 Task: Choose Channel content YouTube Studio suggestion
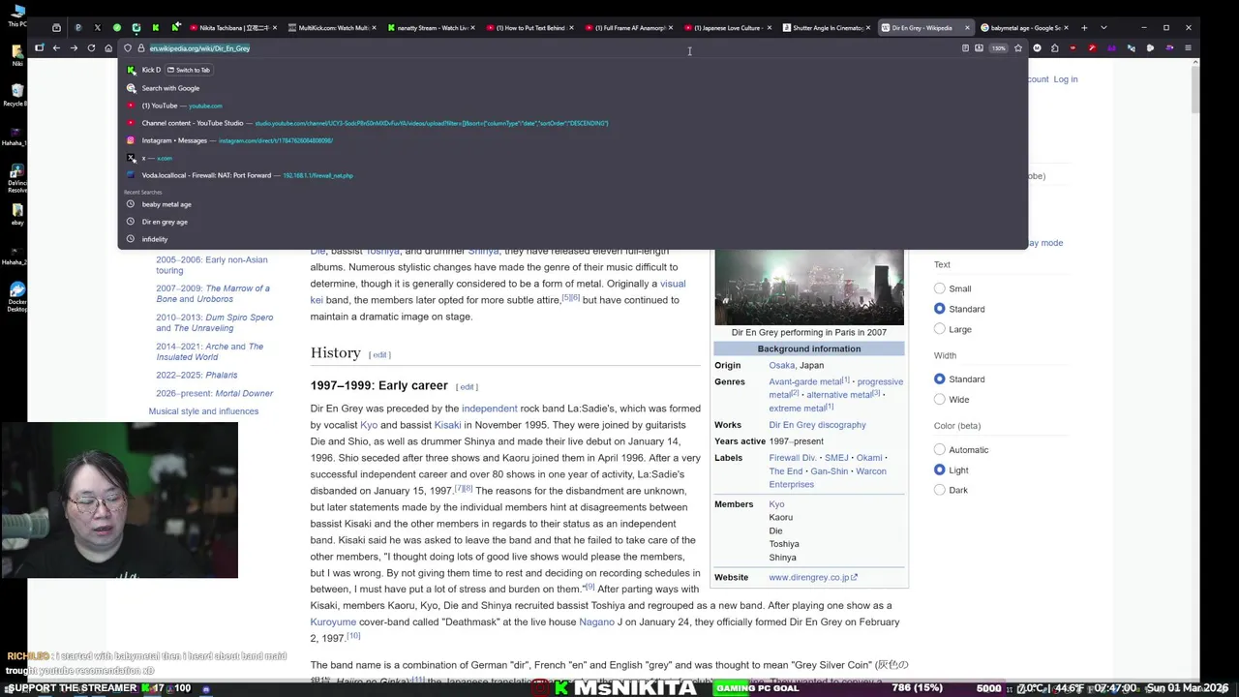point(571,123)
